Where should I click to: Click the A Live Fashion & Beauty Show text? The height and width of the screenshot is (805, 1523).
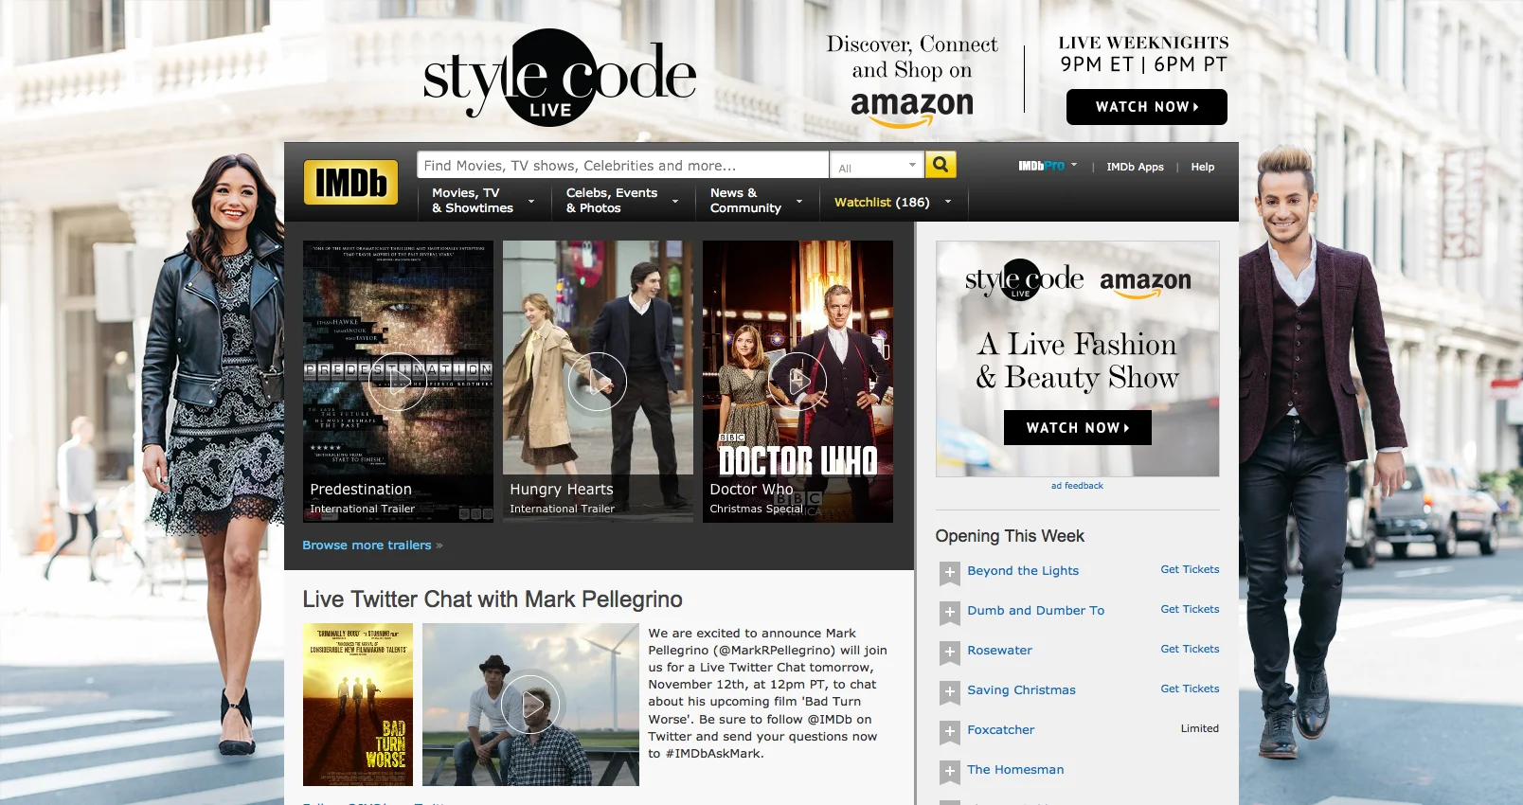click(x=1078, y=361)
